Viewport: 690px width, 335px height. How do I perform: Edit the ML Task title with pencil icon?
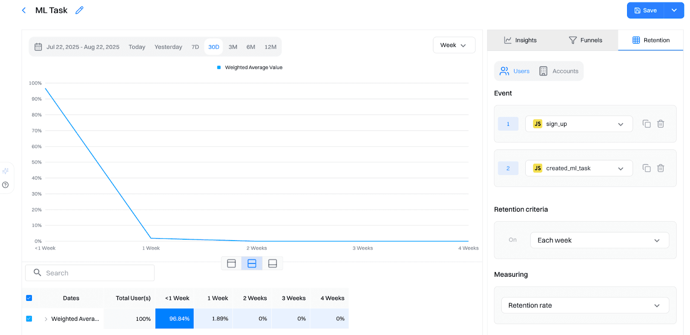pos(79,10)
